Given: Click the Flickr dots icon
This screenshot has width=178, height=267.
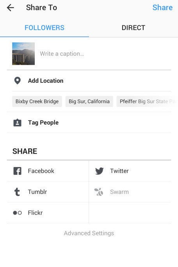Looking at the screenshot, I should point(18,213).
